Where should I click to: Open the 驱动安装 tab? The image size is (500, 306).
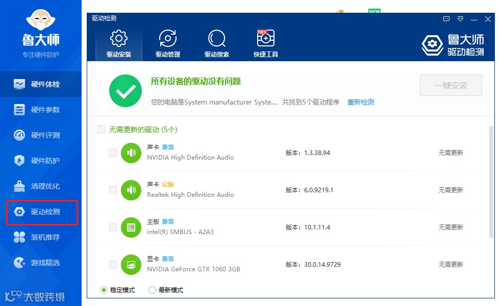pos(118,44)
